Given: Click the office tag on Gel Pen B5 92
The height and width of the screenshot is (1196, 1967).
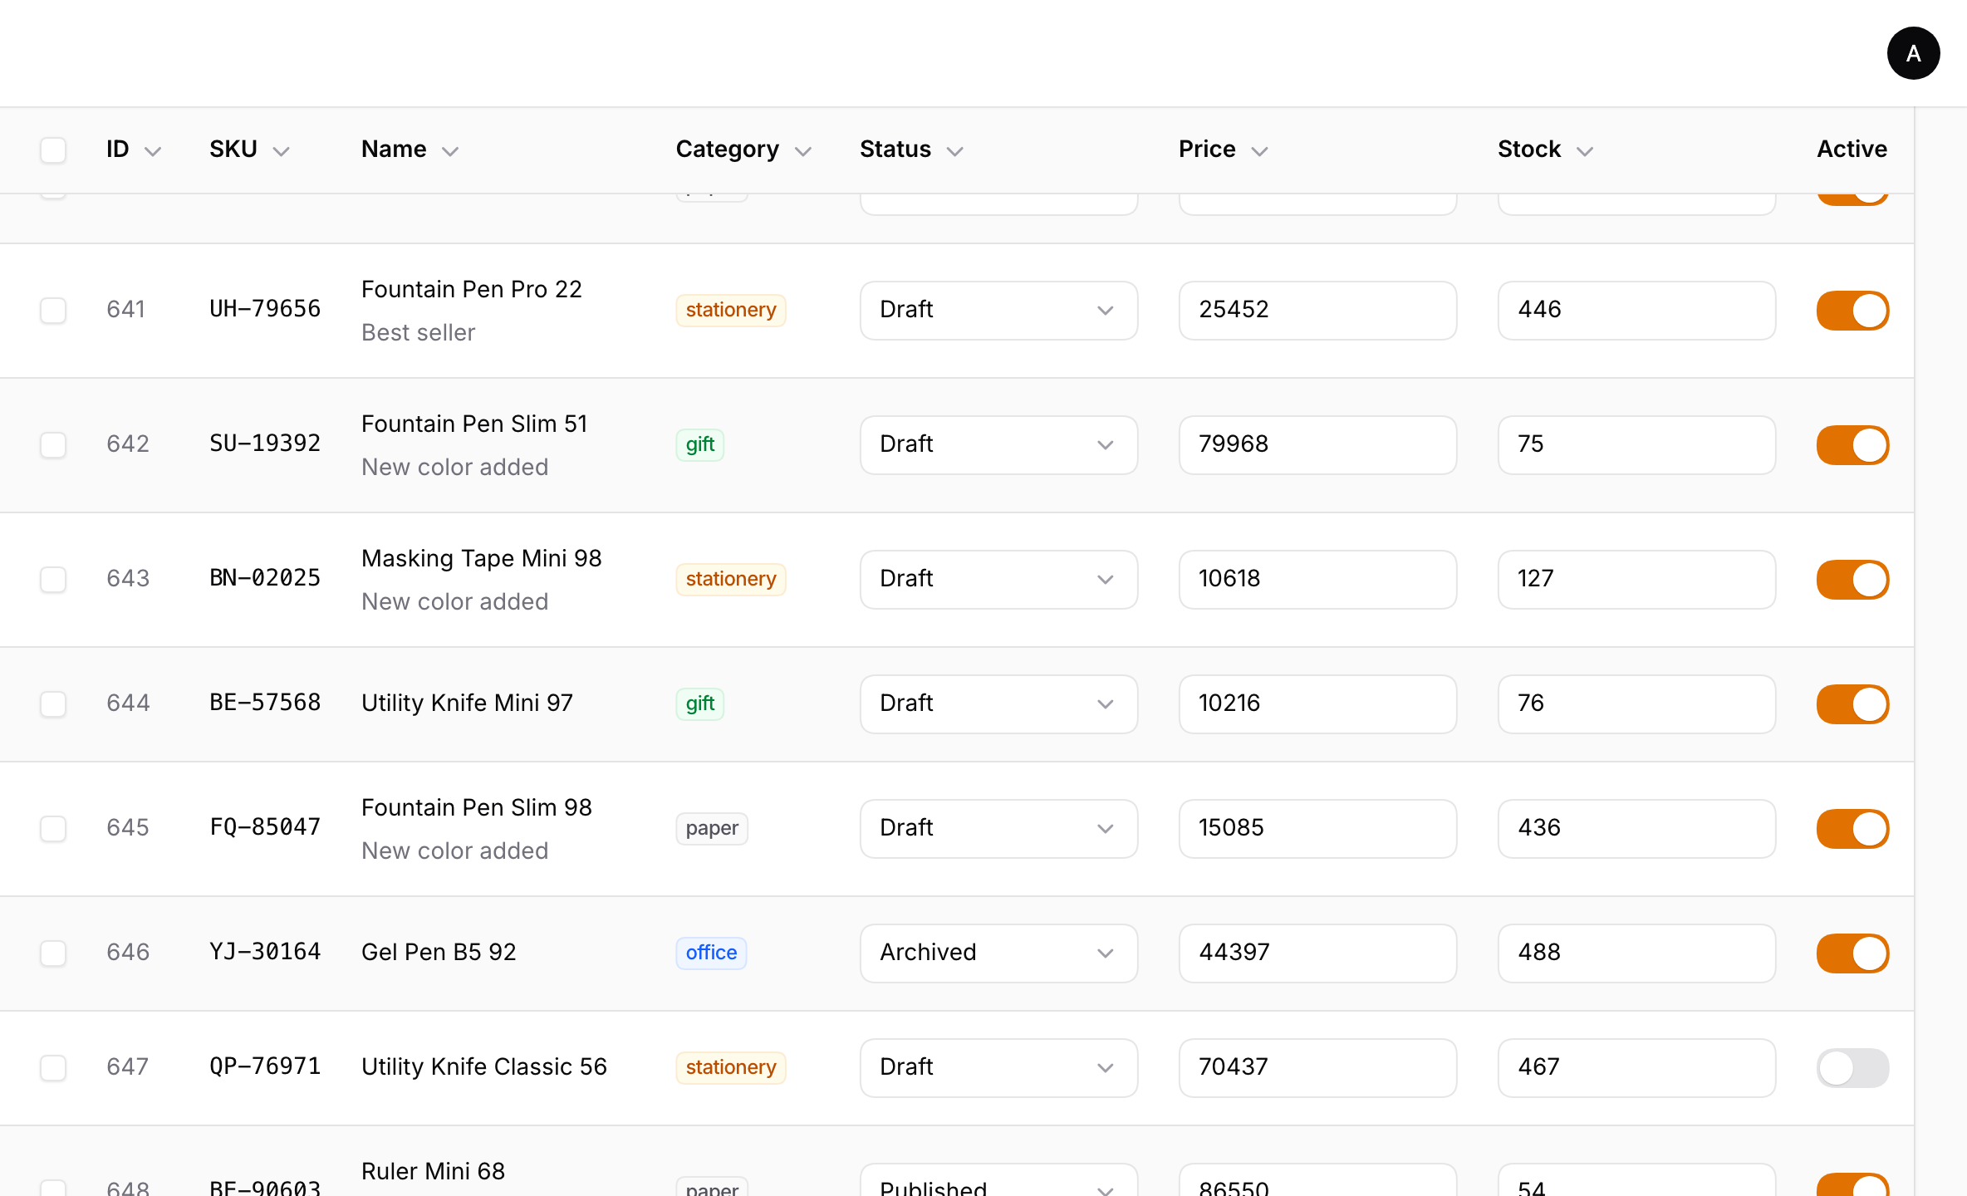Looking at the screenshot, I should pos(711,953).
